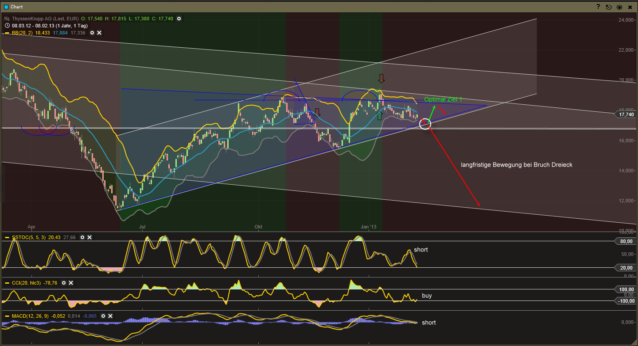Select the ThyssenKrupp AG (Last, EUR) label

point(45,19)
